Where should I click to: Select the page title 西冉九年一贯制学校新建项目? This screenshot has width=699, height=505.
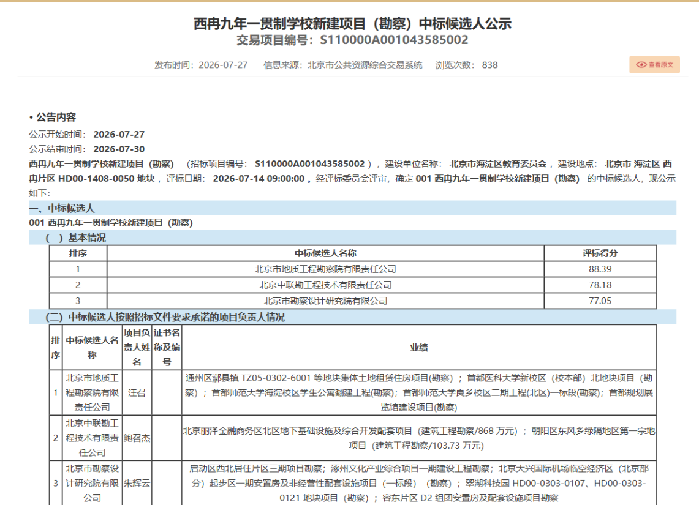[352, 24]
